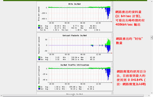Screen dimensions: 153x97
Task: Select packets In average "3.05"
Action: coord(57,58)
